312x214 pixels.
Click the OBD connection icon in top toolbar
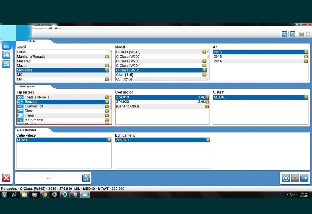(x=284, y=34)
